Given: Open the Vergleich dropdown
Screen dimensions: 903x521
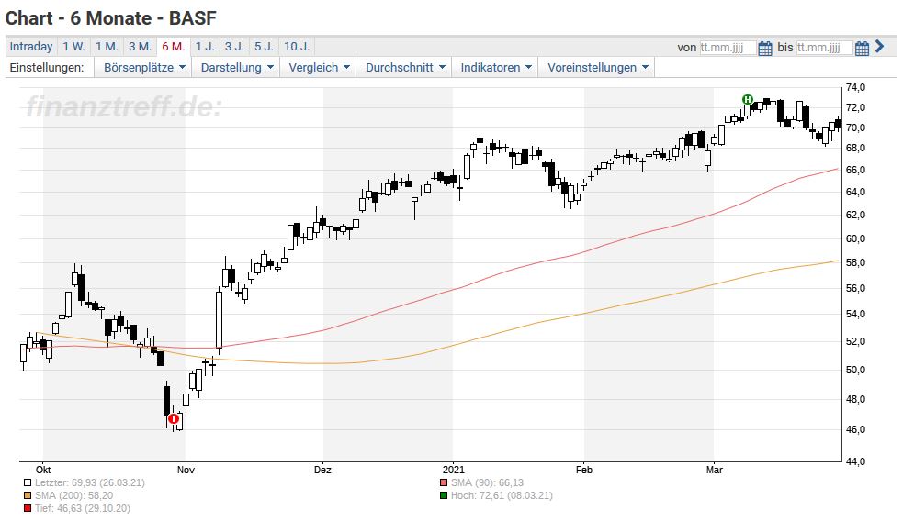Looking at the screenshot, I should pyautogui.click(x=319, y=67).
